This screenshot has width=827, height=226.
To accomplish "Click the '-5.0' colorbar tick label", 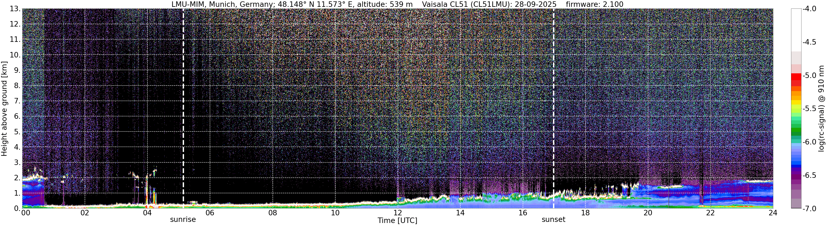I will pyautogui.click(x=809, y=75).
